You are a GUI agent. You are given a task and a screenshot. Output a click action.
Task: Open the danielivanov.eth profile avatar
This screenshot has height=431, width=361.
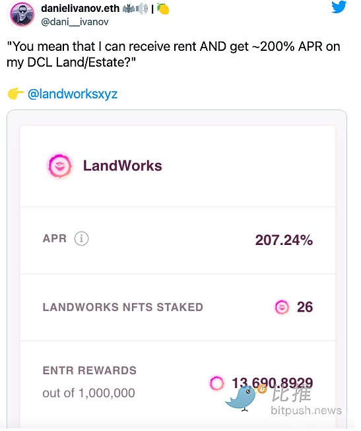pyautogui.click(x=22, y=15)
